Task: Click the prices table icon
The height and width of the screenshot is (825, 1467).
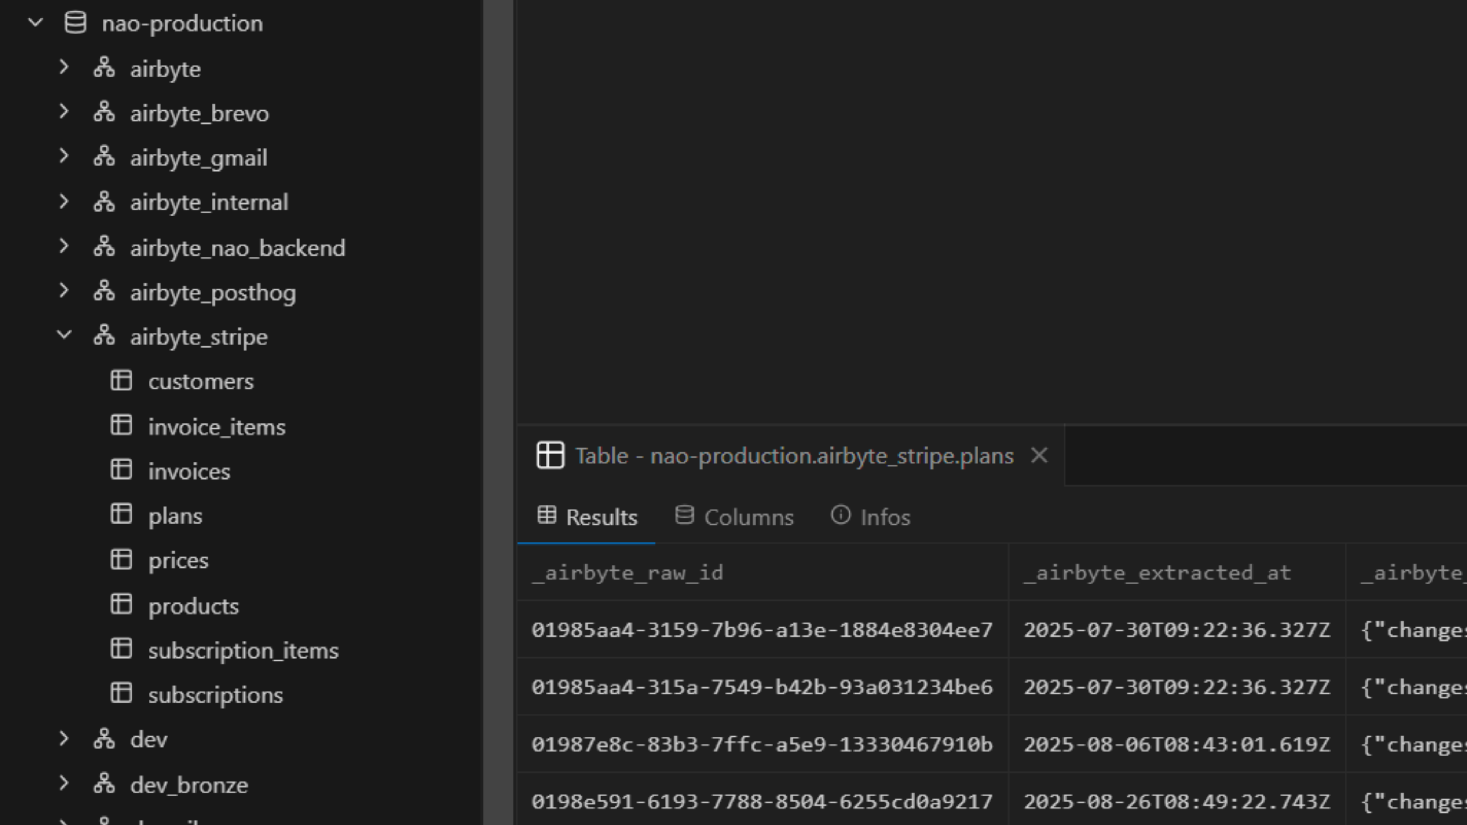Action: coord(121,560)
